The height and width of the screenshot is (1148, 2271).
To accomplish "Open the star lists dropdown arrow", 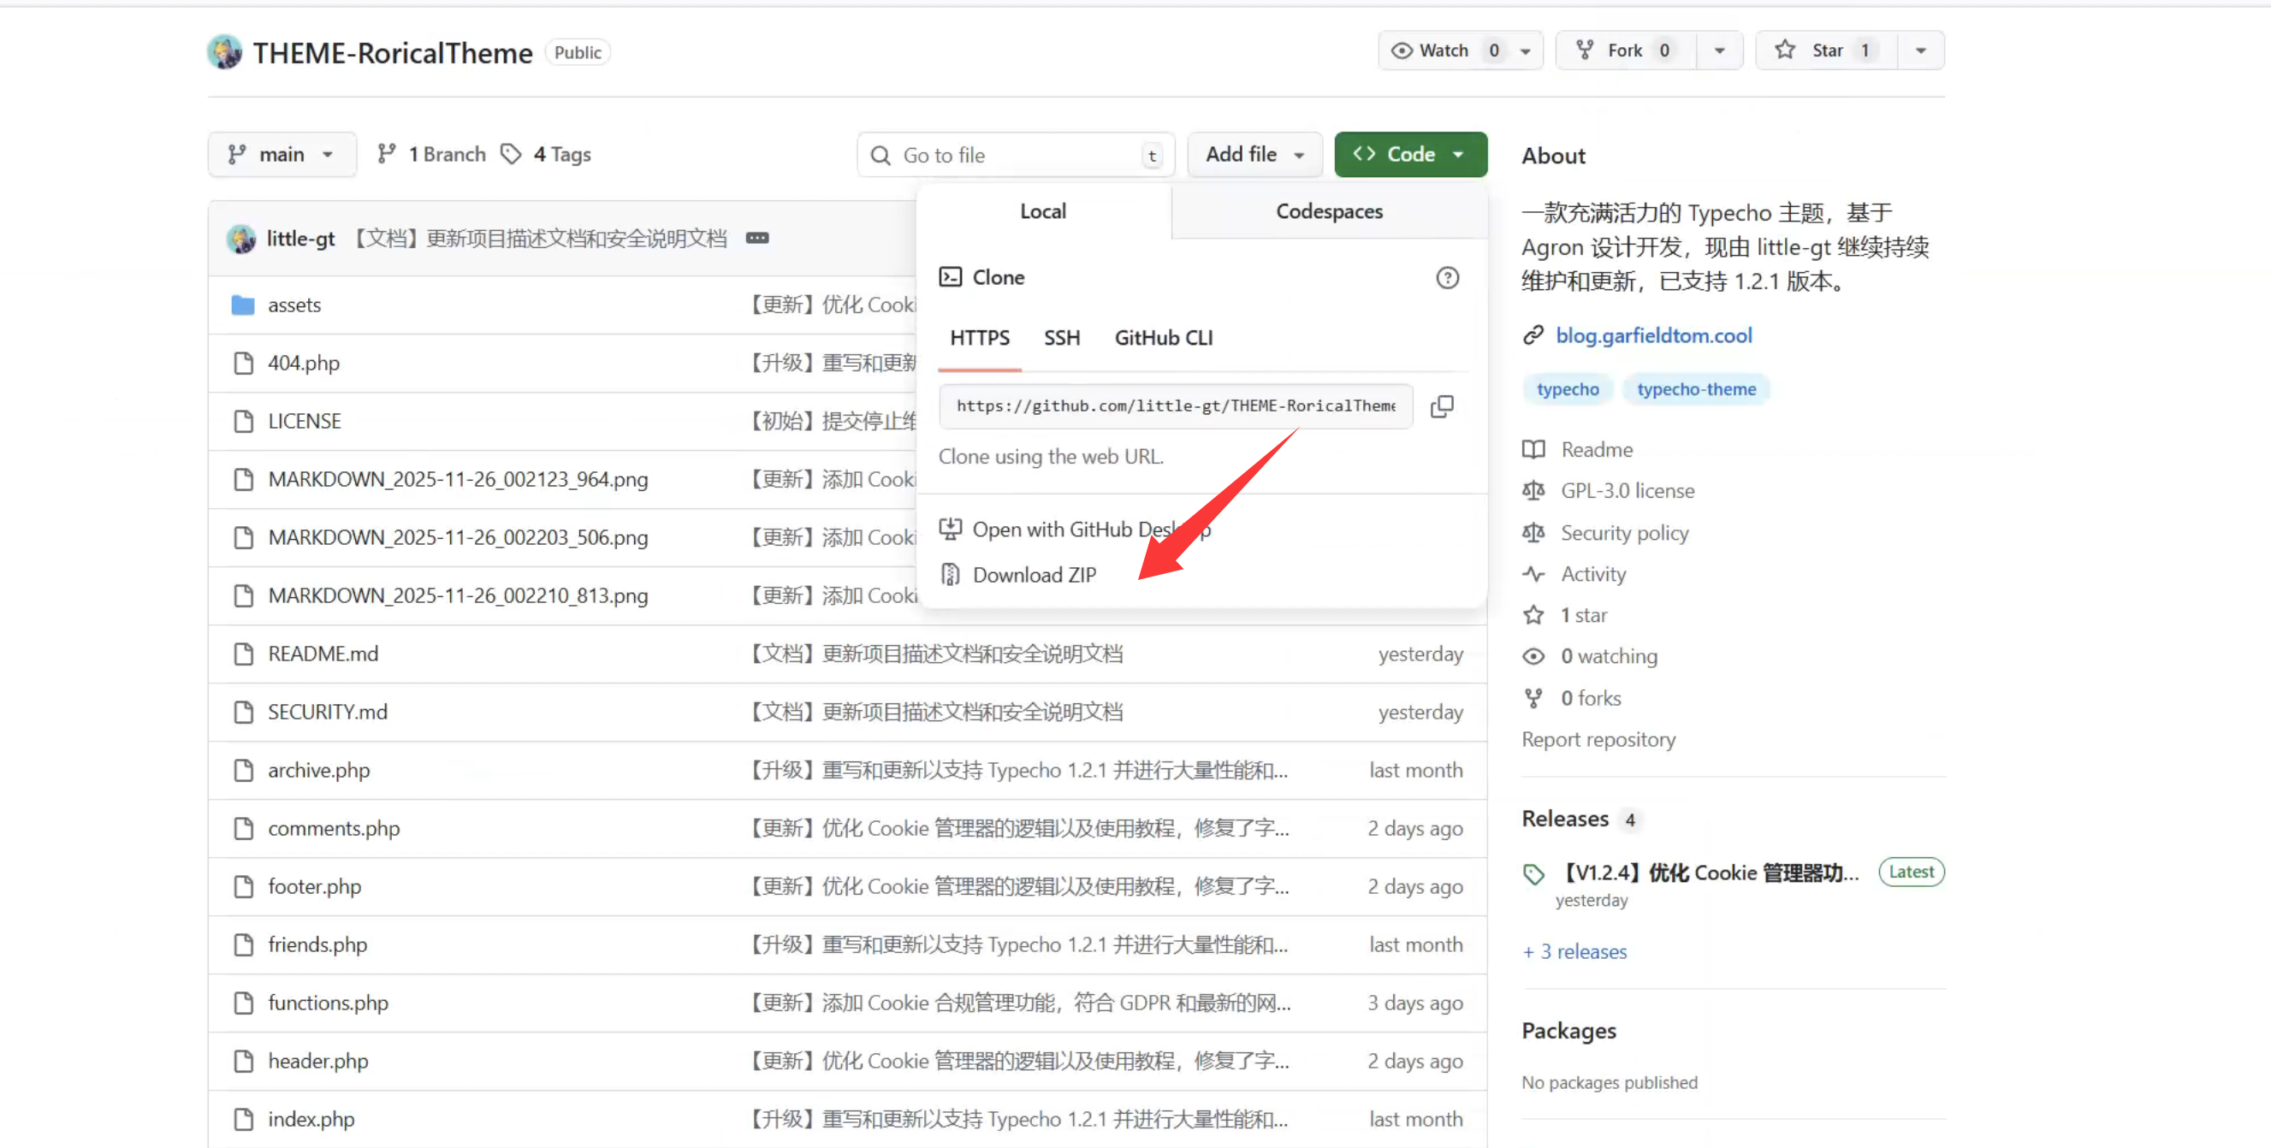I will coord(1920,50).
